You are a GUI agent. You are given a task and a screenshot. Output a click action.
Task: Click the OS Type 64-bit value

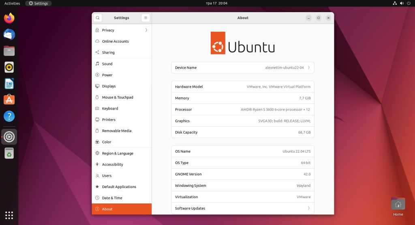pos(306,163)
